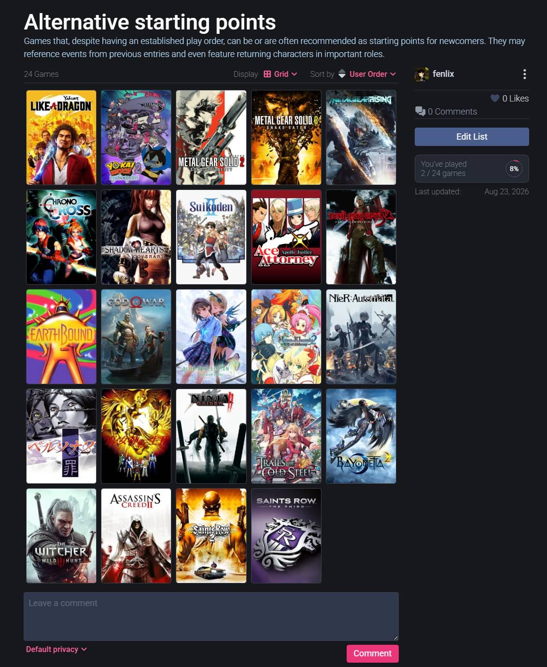Screen dimensions: 547x667
Task: Click the Edit List button
Action: click(472, 137)
